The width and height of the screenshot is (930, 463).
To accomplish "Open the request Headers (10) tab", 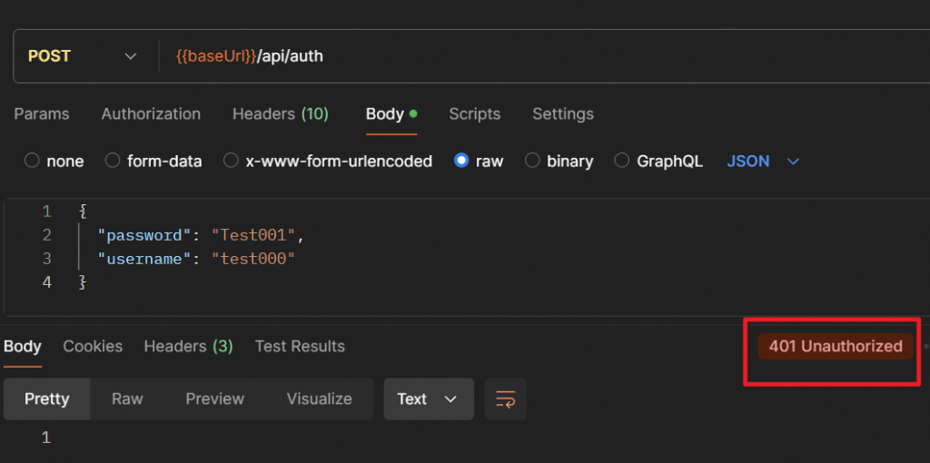I will (x=280, y=113).
